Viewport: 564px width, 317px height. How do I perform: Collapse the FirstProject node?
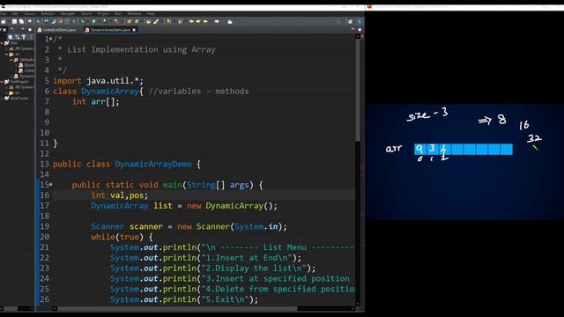(2, 82)
